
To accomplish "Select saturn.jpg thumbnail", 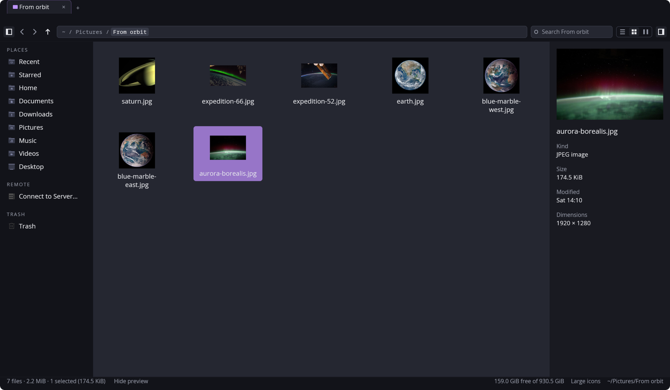I will coord(137,76).
